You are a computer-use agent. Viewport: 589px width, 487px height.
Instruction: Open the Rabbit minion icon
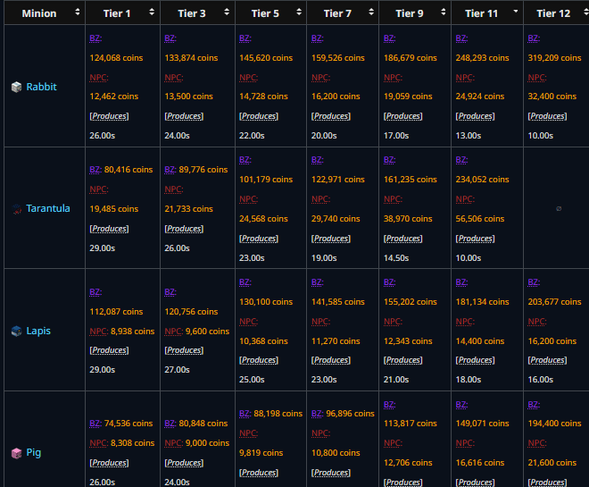[17, 87]
